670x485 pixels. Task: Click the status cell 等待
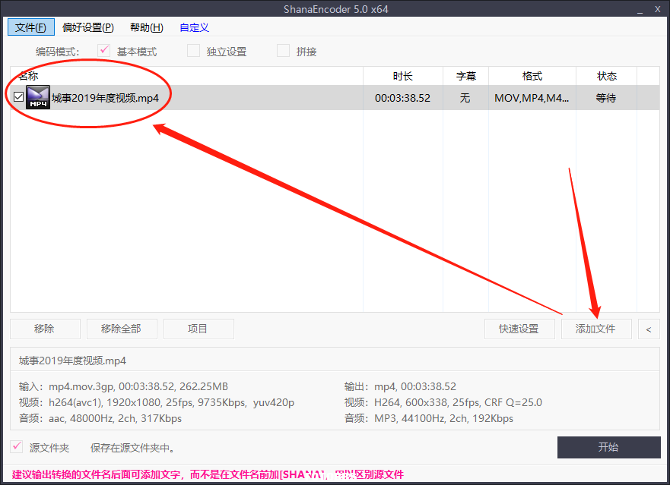pyautogui.click(x=606, y=98)
